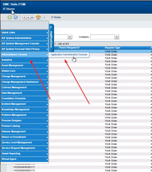This screenshot has height=172, width=152.
Task: Expand the Incident Management submenu arrow
Action: point(47,104)
